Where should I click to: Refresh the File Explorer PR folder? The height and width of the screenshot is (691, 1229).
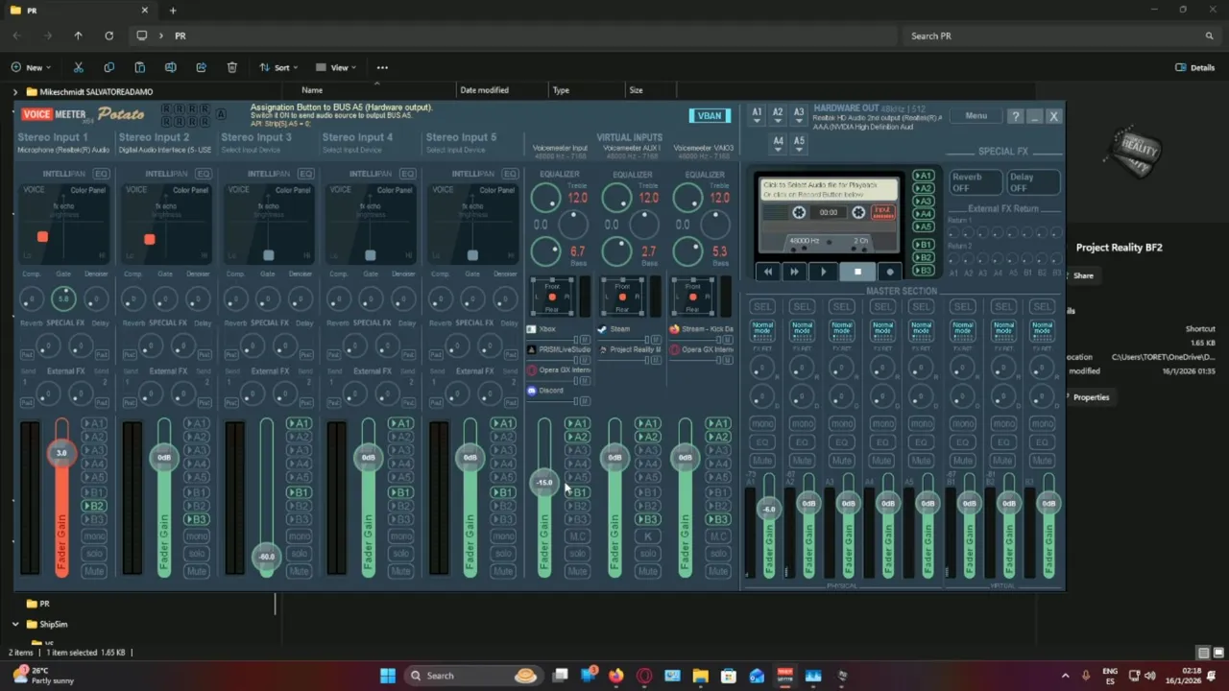(x=108, y=36)
